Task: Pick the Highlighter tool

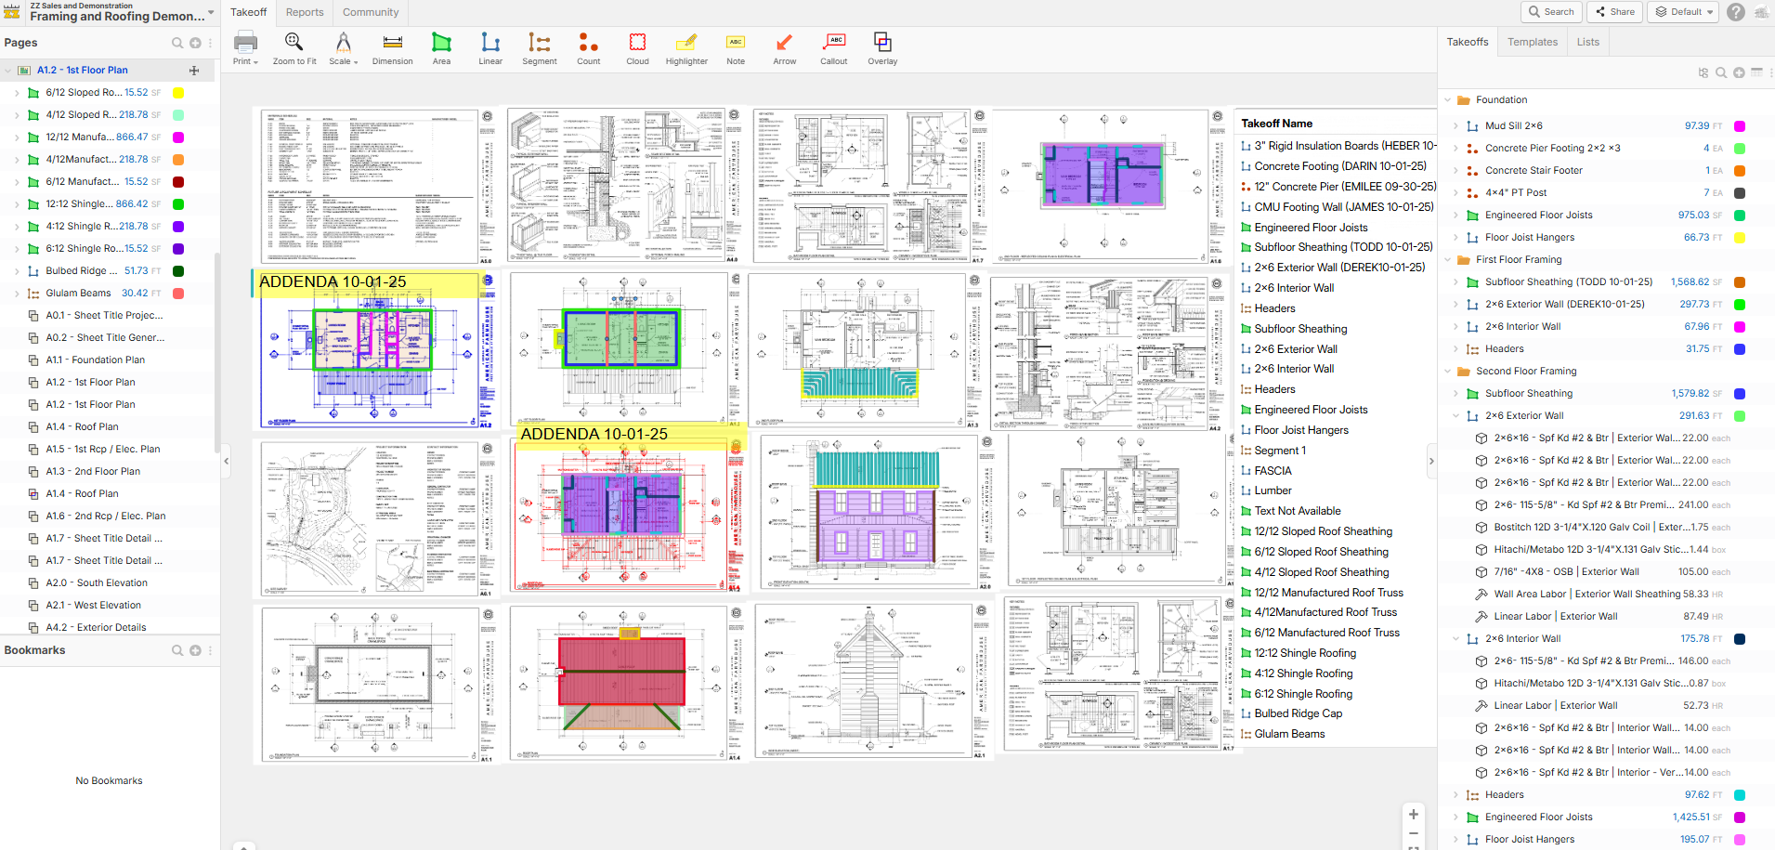Action: pos(686,48)
